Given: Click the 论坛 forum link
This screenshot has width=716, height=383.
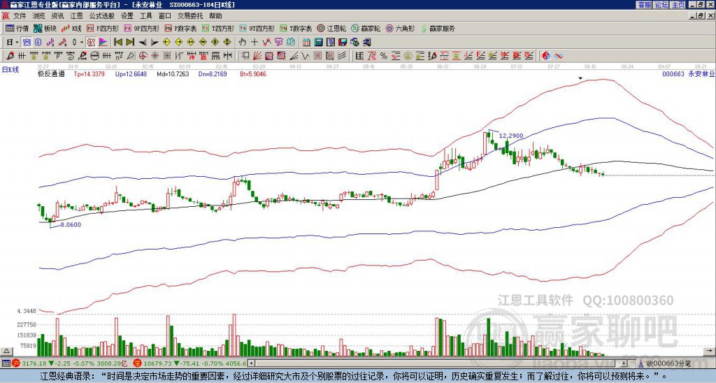Looking at the screenshot, I should click(x=661, y=4).
